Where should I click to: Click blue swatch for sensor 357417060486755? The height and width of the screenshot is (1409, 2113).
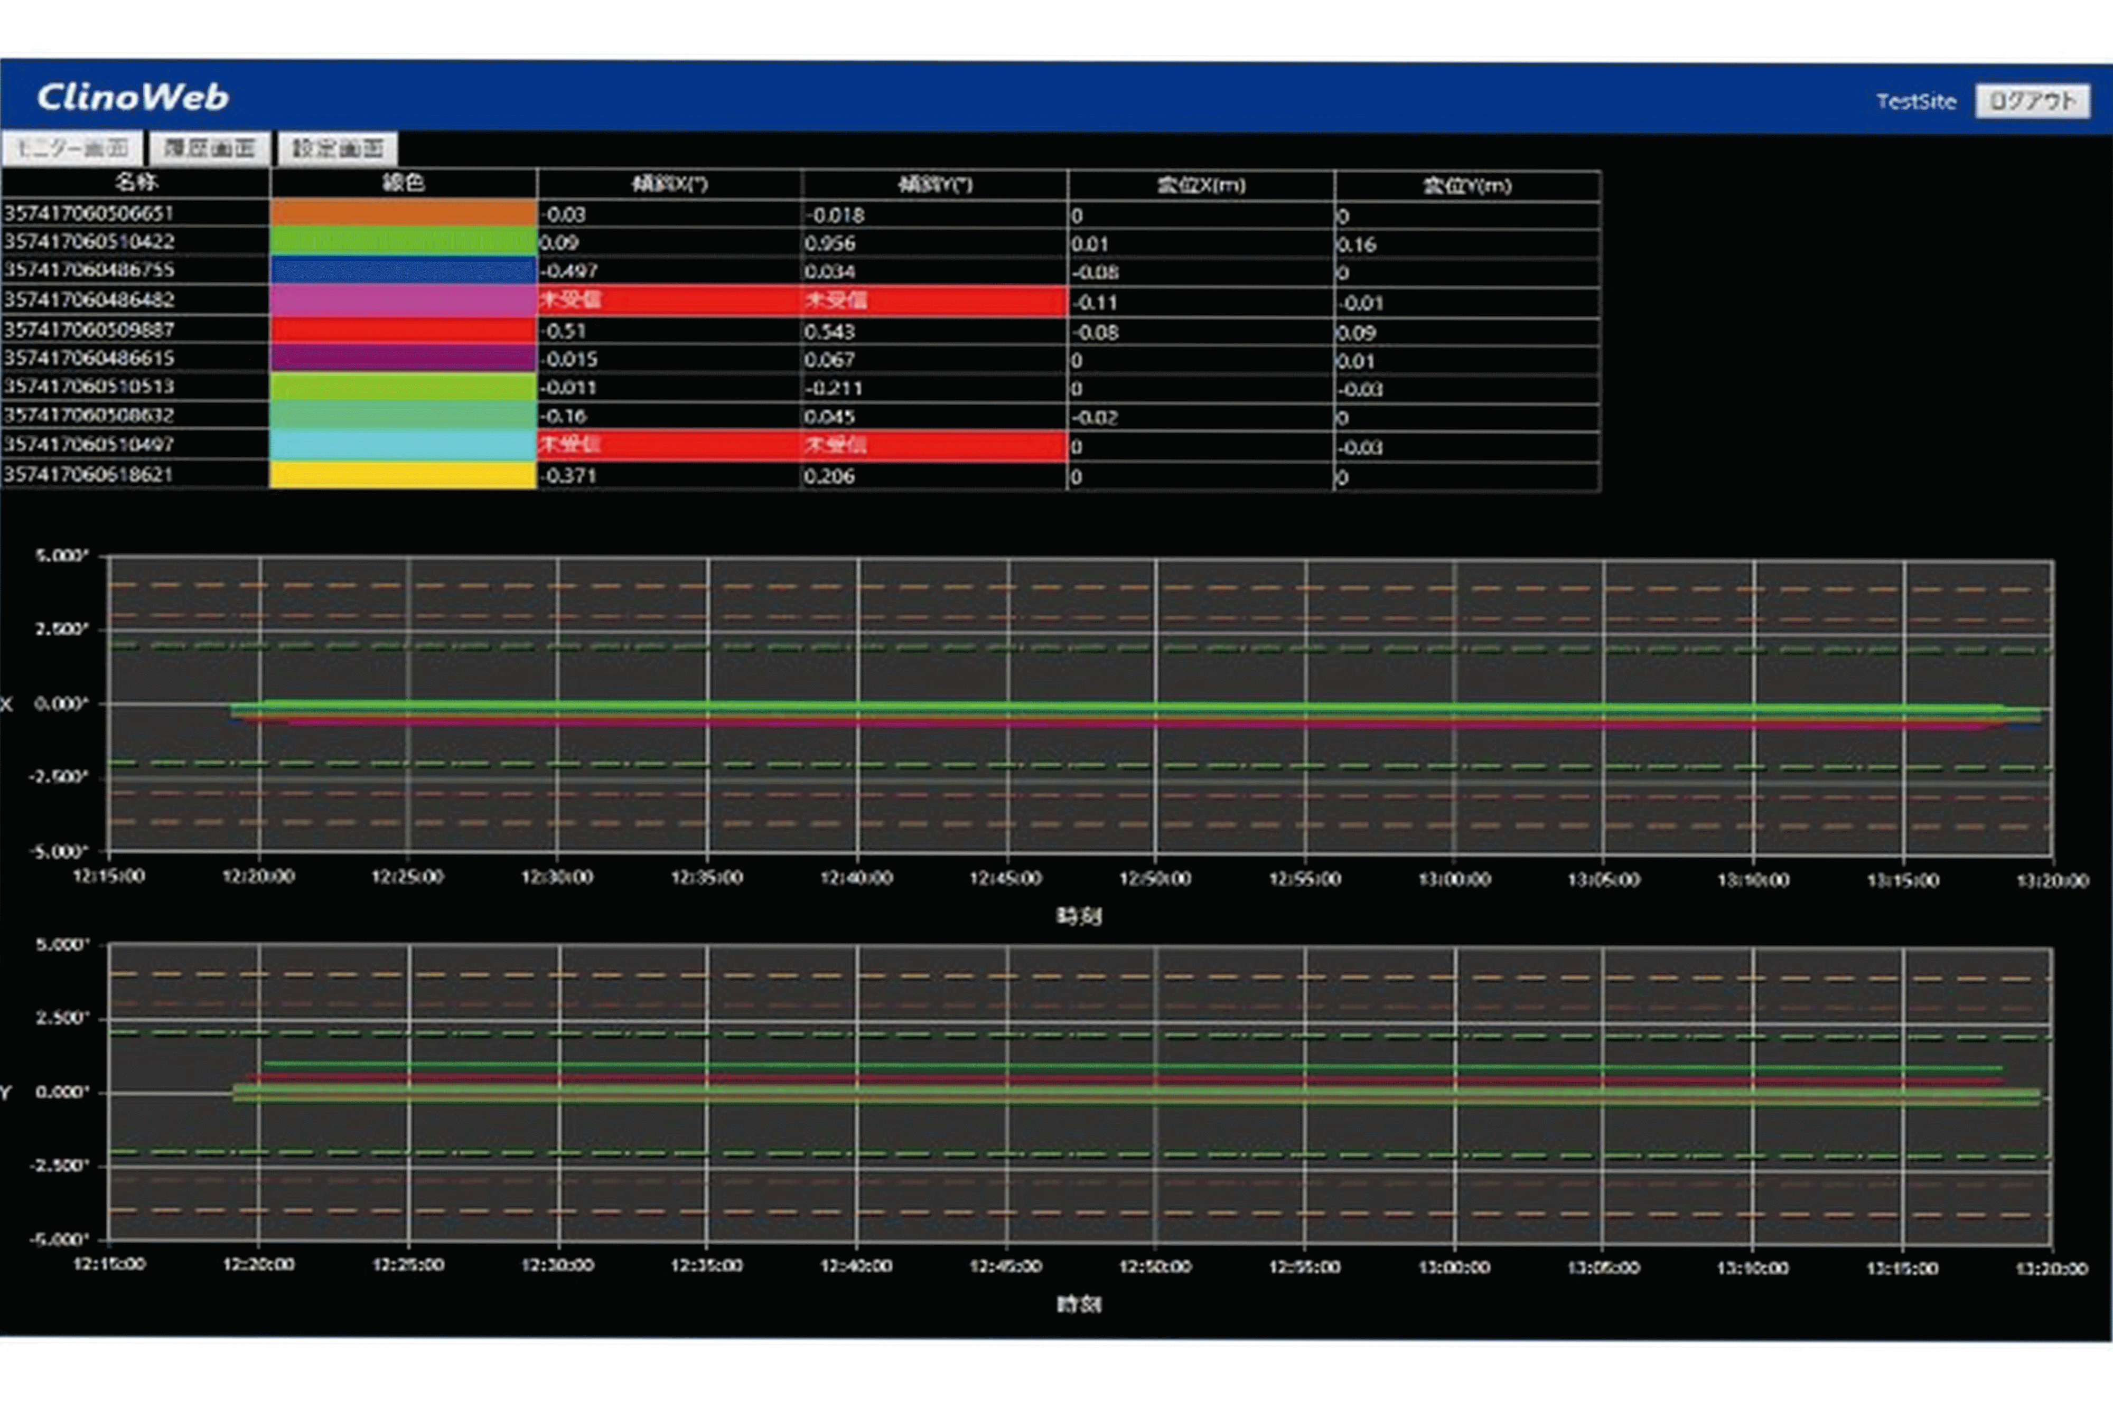click(x=403, y=269)
